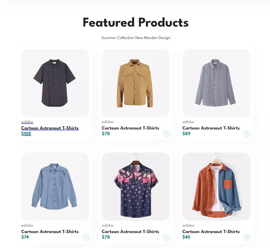Click the round button next to the $89 price
This screenshot has width=270, height=248.
[x=247, y=134]
